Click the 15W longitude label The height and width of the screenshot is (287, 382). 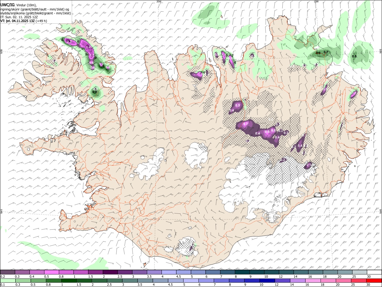click(x=316, y=1)
